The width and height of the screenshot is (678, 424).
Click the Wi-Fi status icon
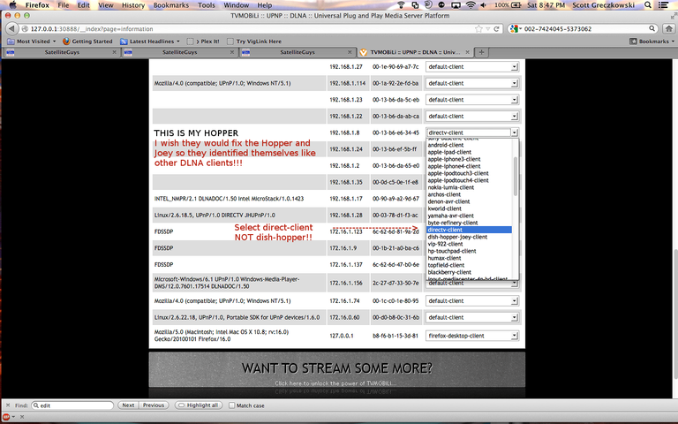470,5
